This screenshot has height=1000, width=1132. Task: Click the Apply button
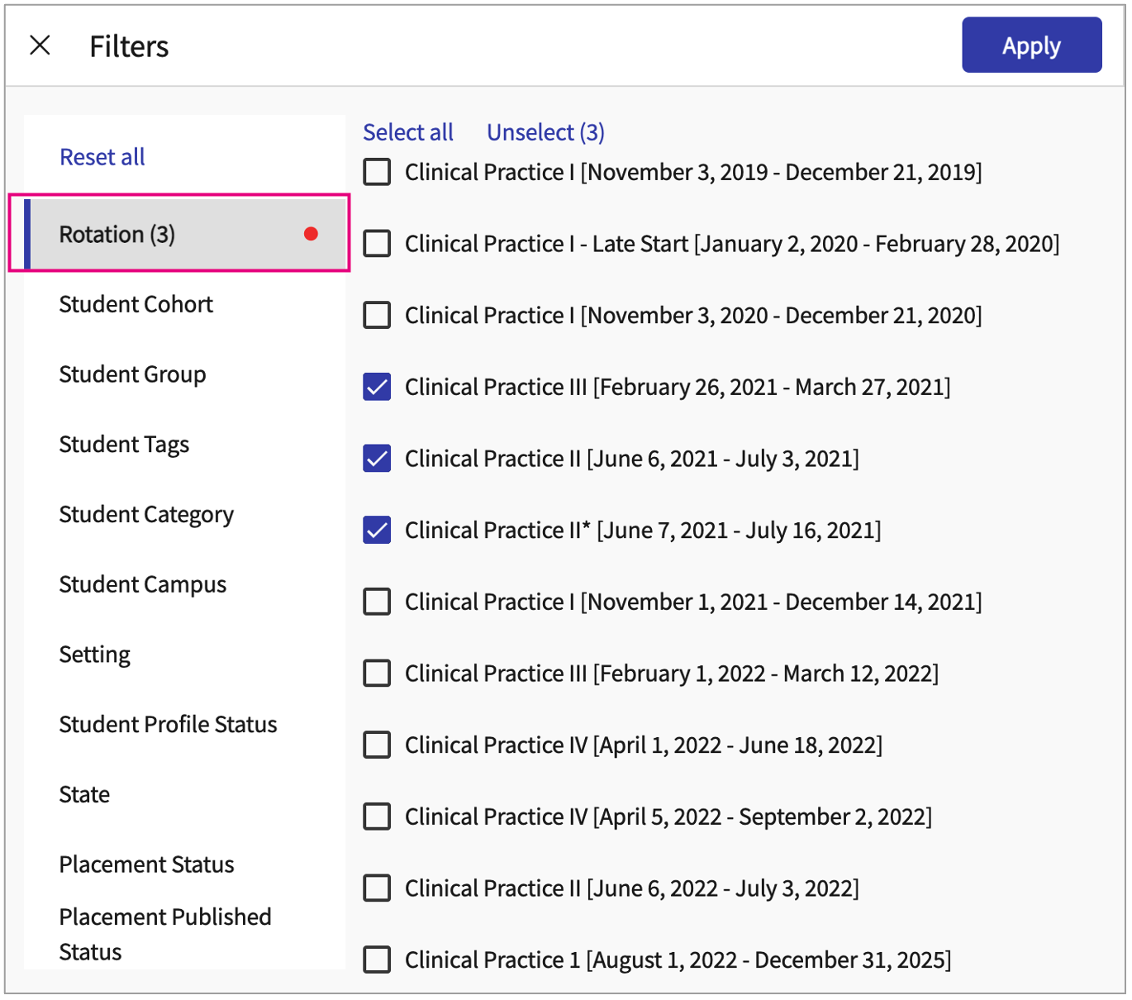[x=1030, y=45]
